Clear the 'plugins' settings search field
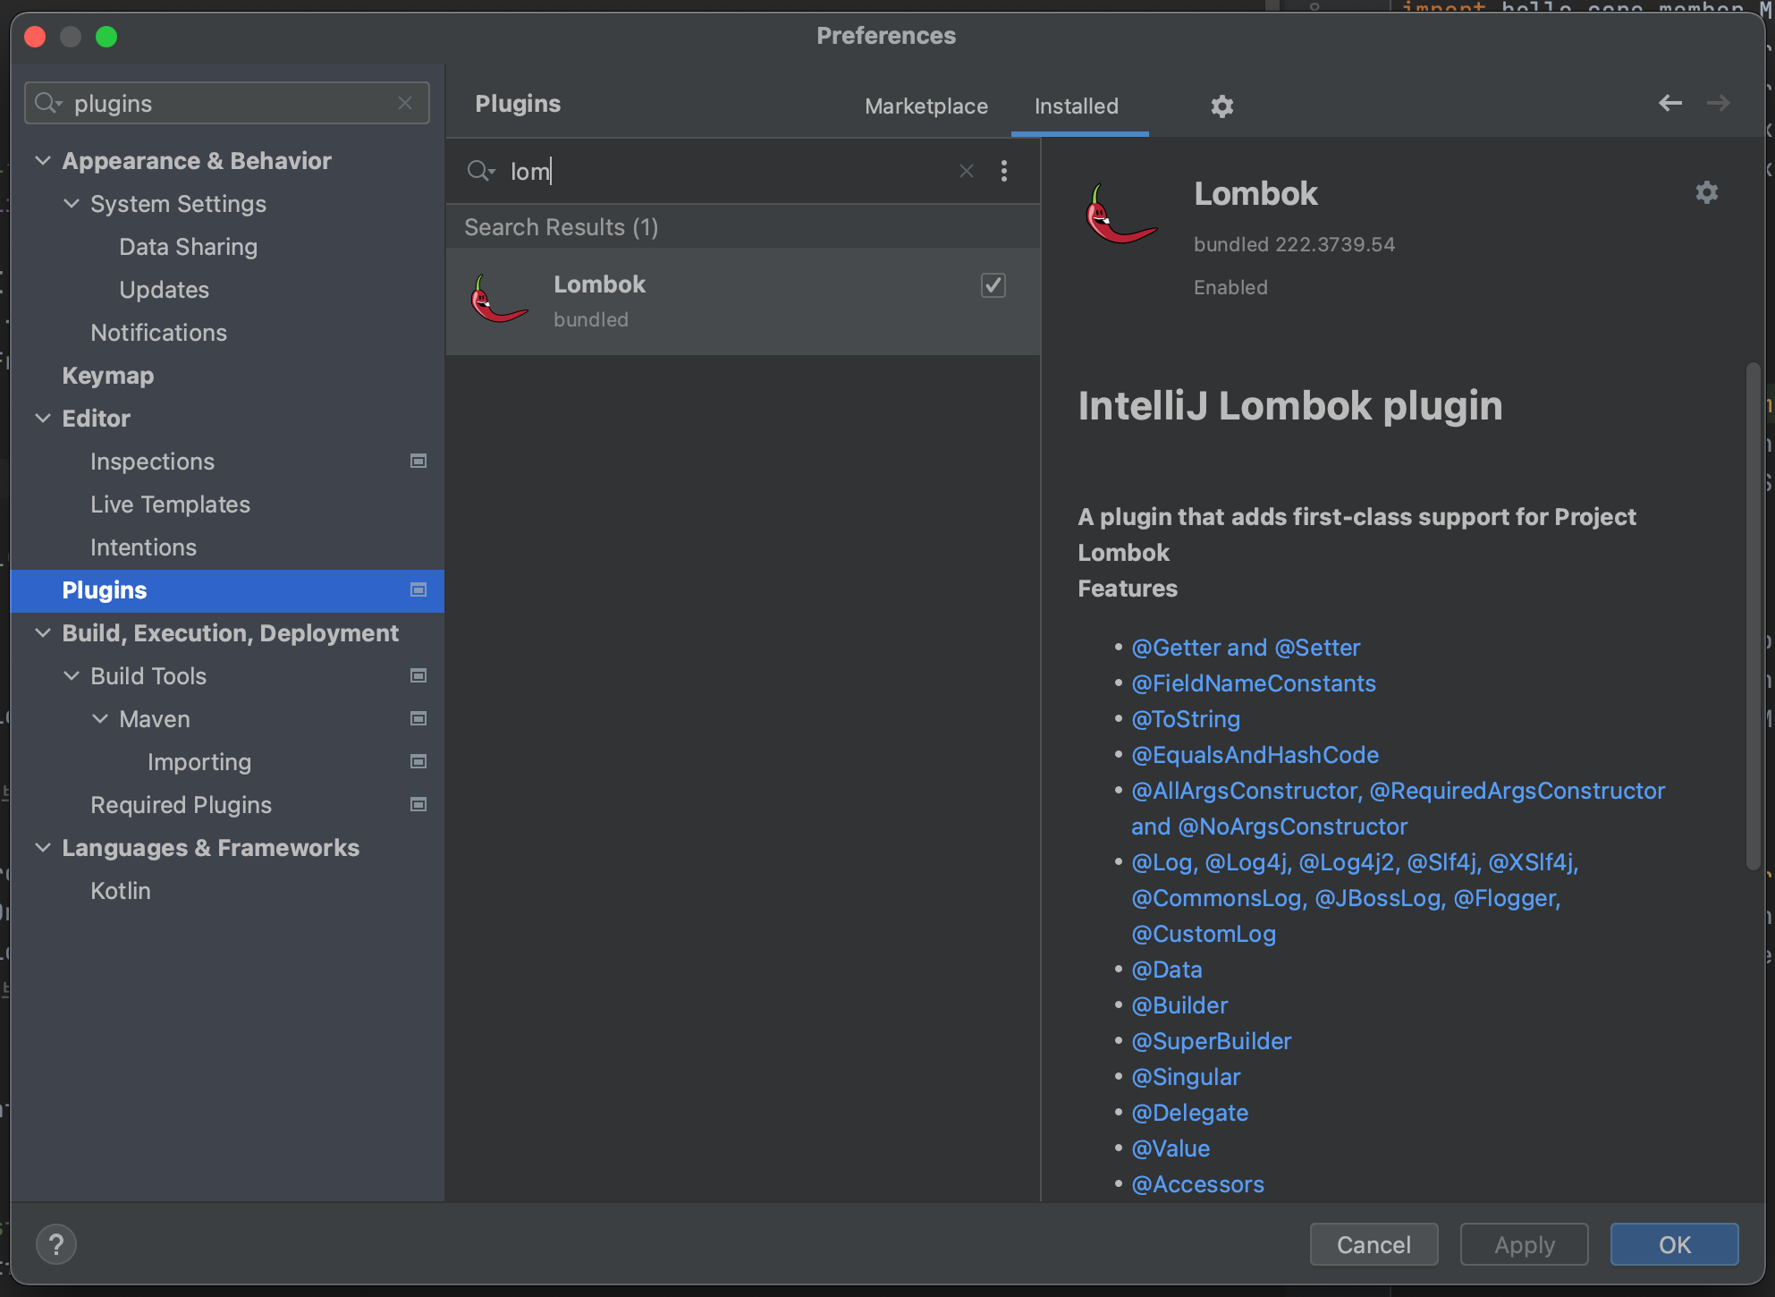This screenshot has width=1775, height=1297. pos(405,104)
